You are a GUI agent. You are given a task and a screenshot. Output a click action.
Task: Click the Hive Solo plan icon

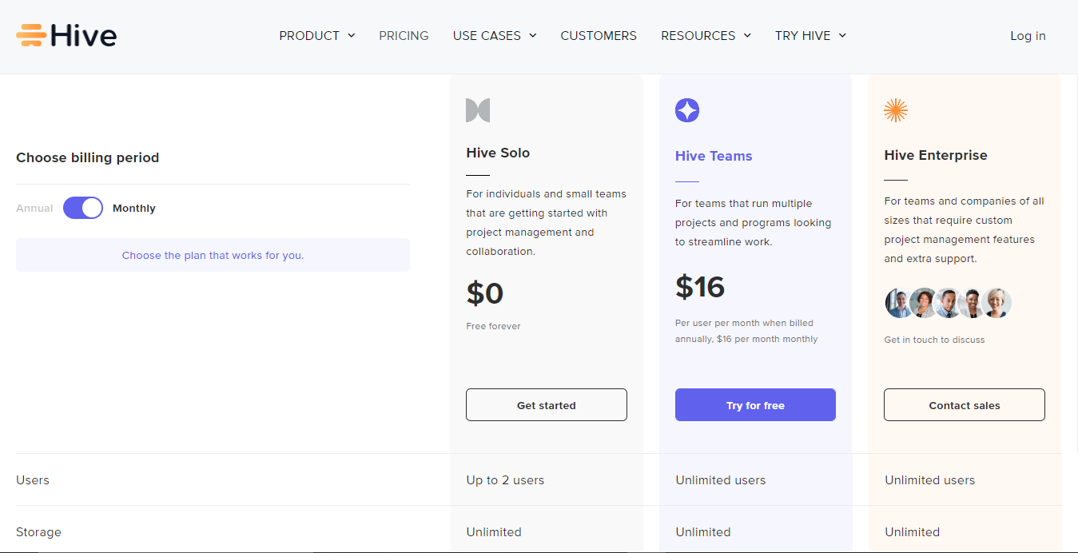[478, 110]
